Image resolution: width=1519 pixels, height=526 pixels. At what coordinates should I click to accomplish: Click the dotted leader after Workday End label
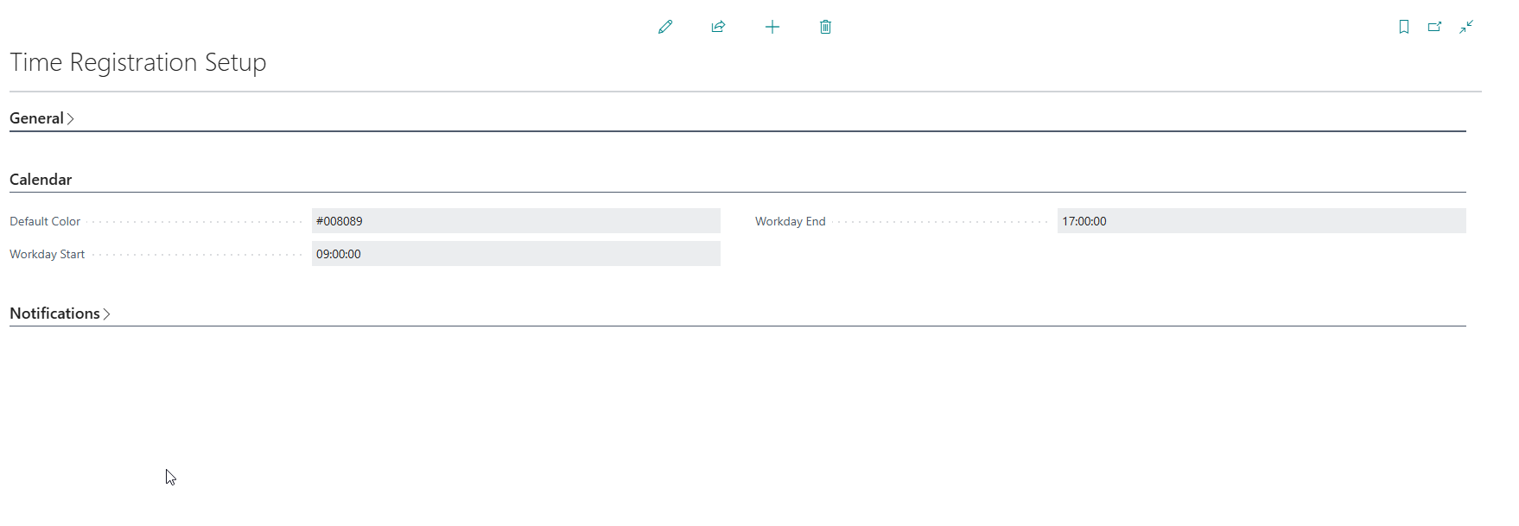[x=942, y=222]
